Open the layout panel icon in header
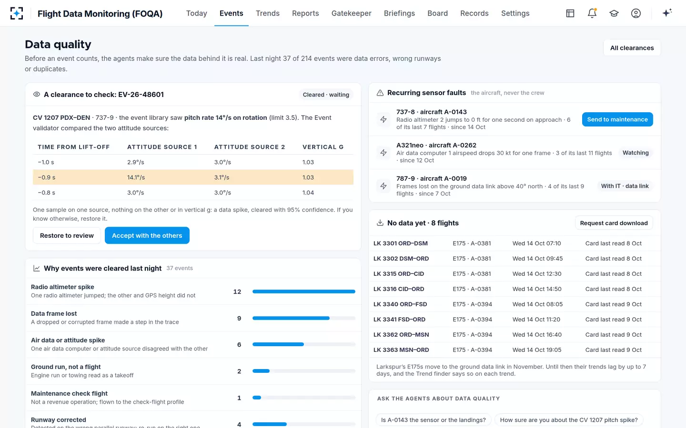 coord(570,13)
